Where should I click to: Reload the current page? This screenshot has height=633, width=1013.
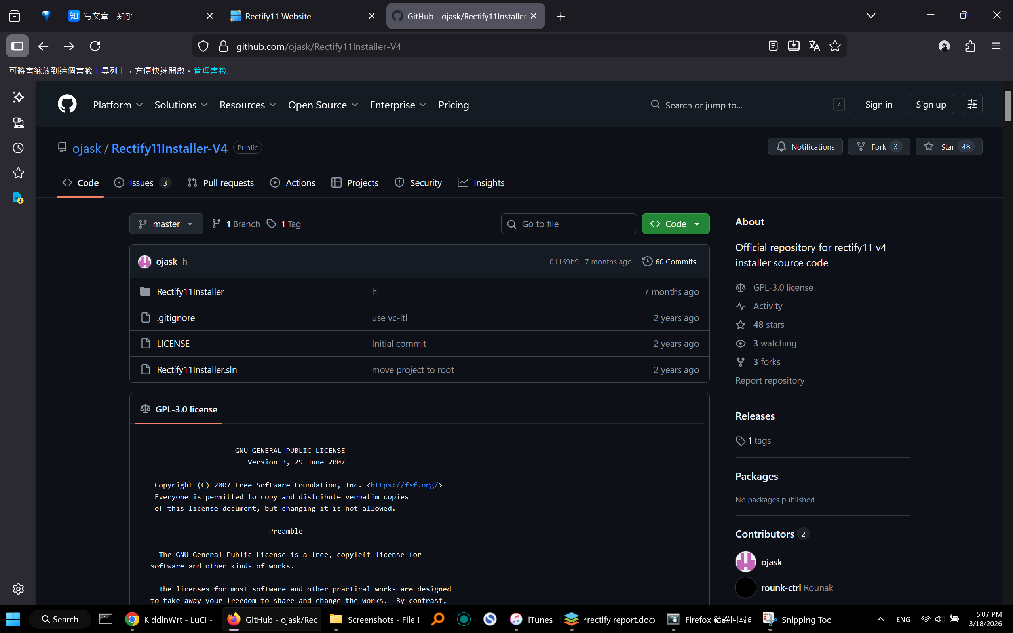95,46
